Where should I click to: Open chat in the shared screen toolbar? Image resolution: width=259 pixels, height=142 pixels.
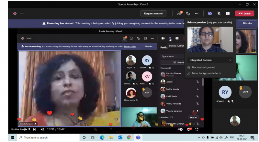131,38
